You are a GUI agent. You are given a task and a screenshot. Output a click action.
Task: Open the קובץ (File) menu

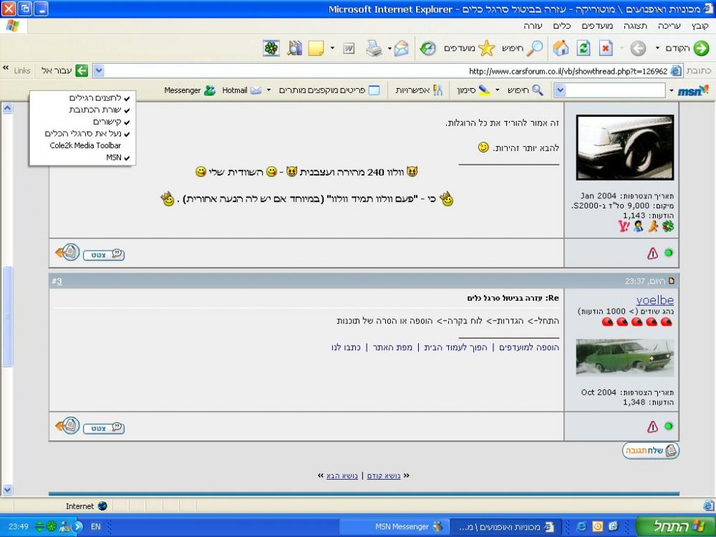coord(700,26)
